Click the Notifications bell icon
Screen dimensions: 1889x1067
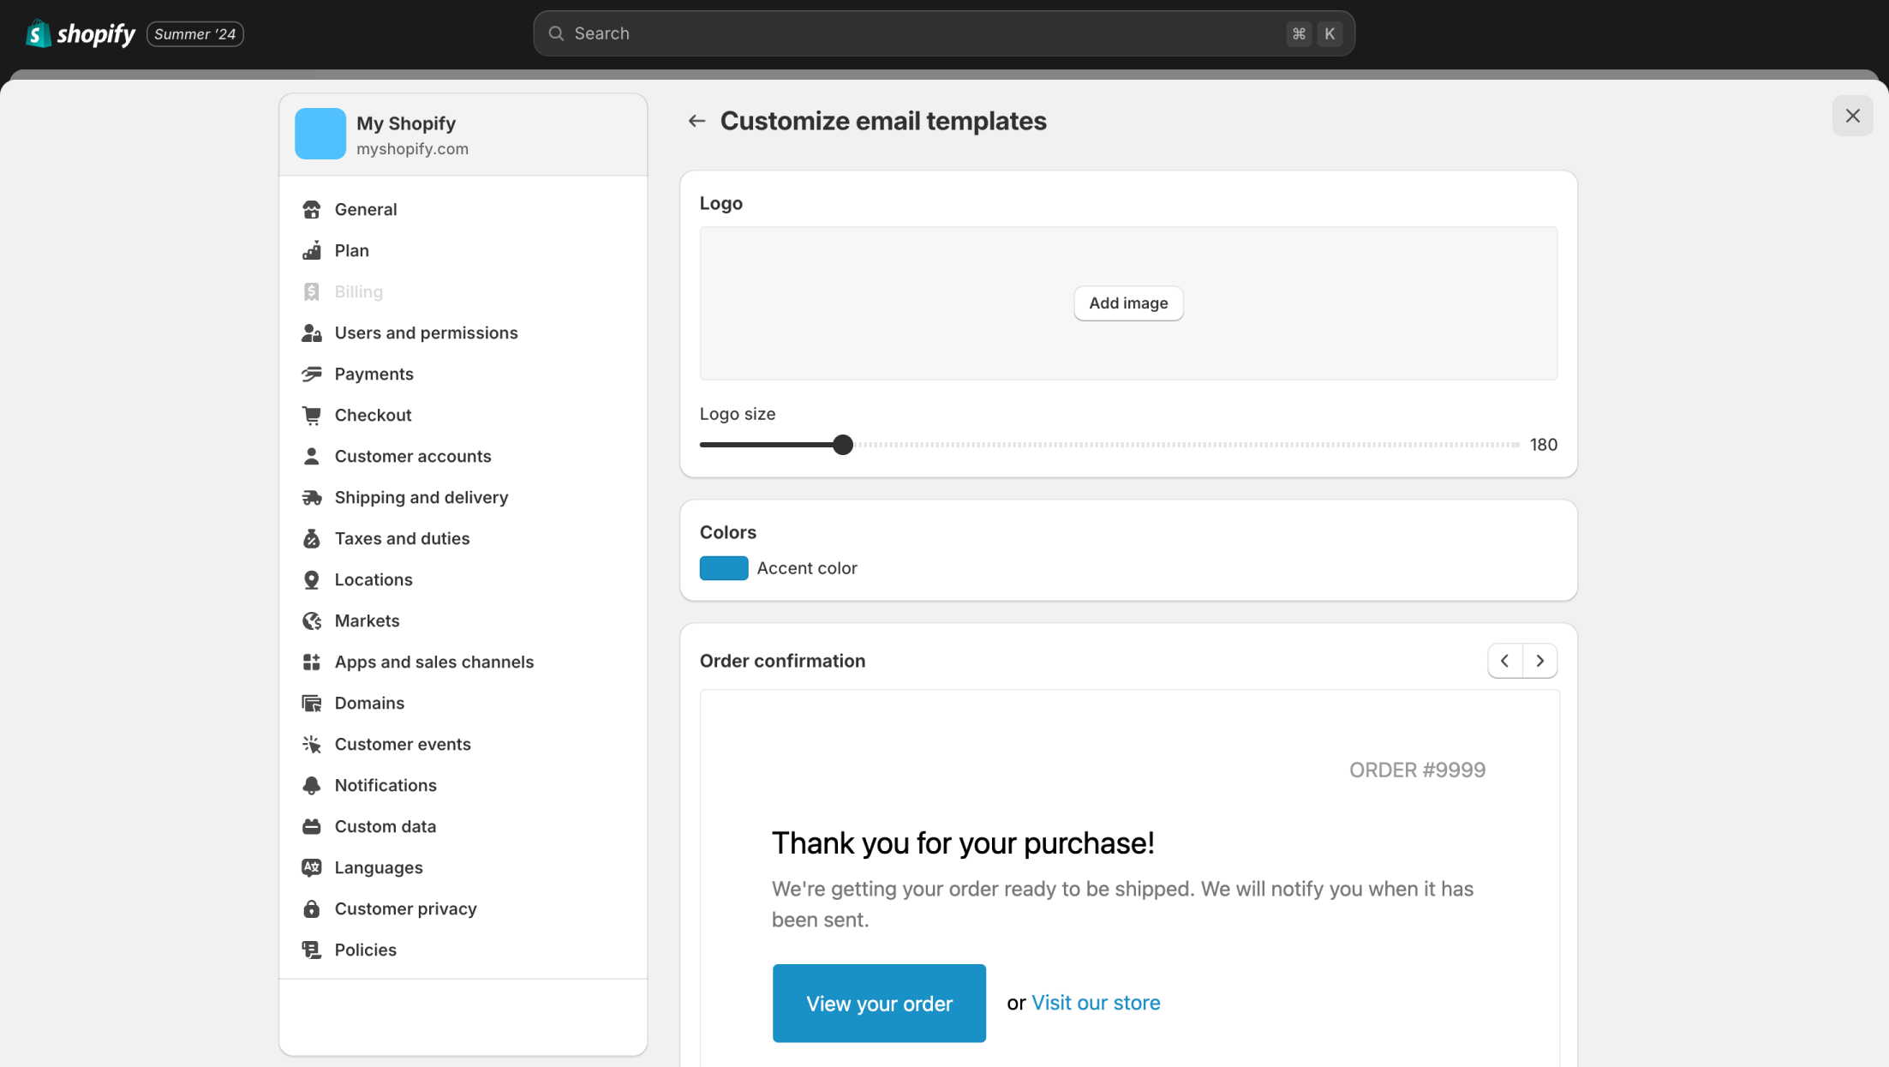311,785
